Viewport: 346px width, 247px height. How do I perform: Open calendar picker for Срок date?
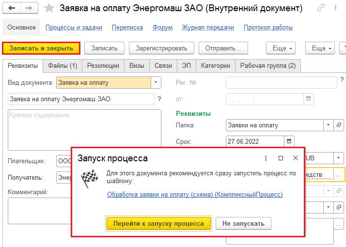click(289, 141)
